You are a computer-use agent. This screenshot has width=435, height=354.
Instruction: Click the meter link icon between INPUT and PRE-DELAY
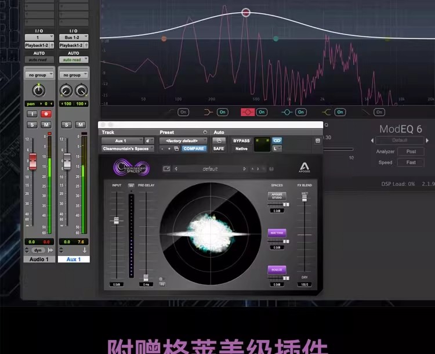(x=131, y=185)
